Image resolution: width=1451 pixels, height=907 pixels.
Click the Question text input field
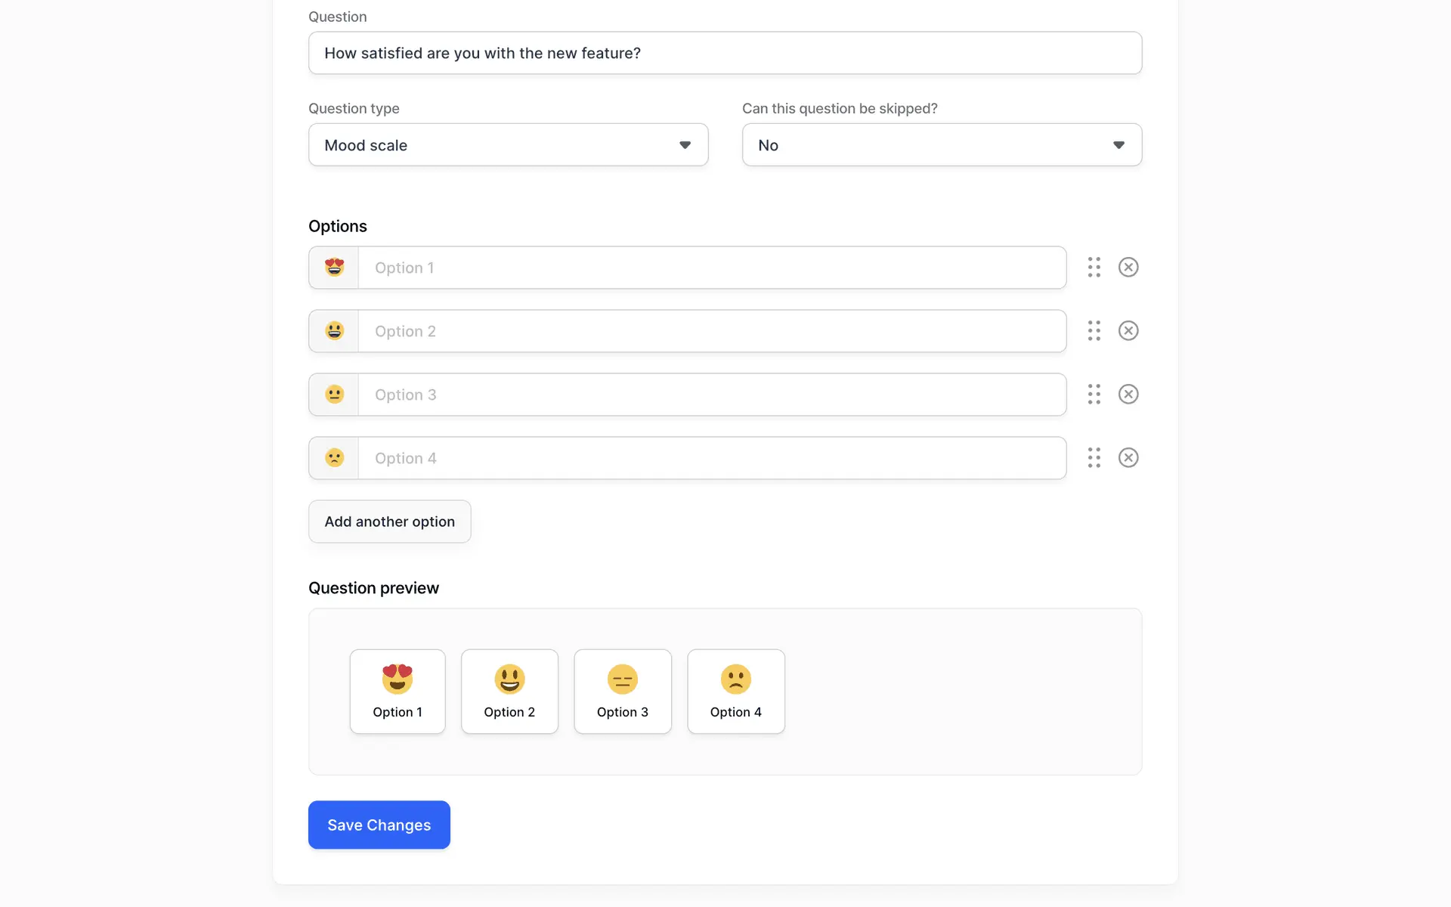tap(725, 53)
